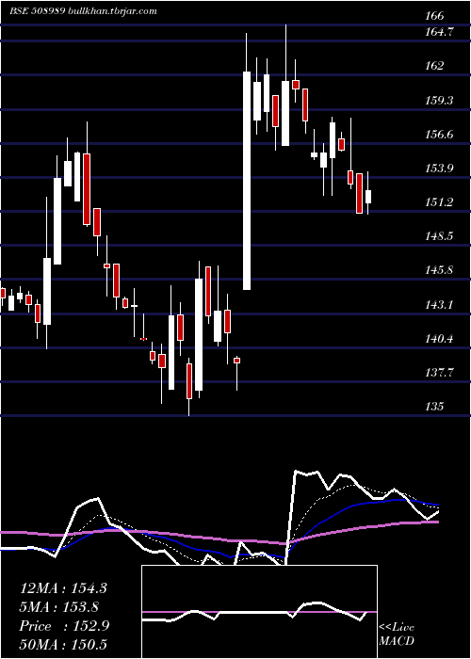Image resolution: width=471 pixels, height=659 pixels.
Task: Click inside the MACD inset chart panel
Action: click(259, 612)
